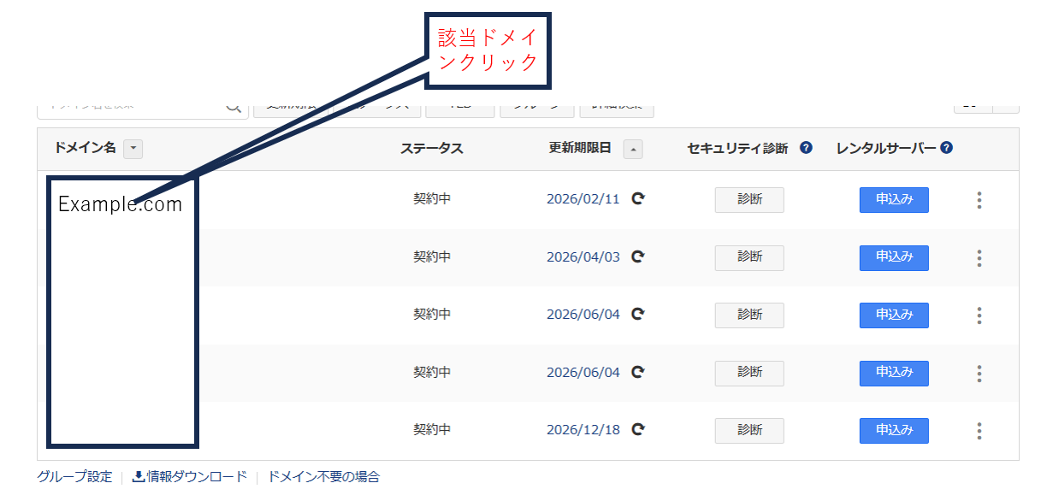This screenshot has height=495, width=1047.
Task: Click the search magnifier icon
Action: click(x=234, y=107)
